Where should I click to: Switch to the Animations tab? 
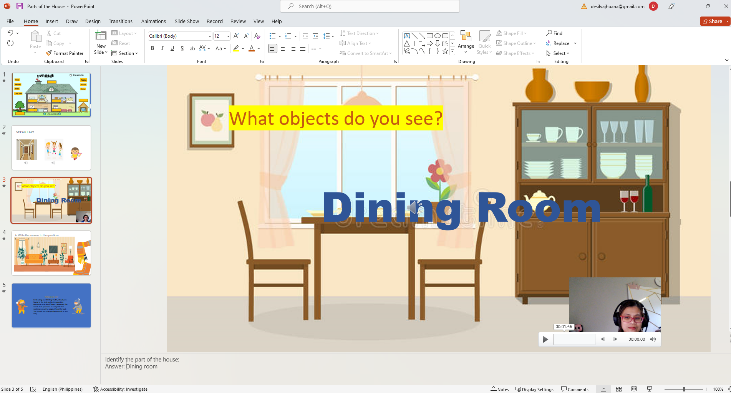(154, 21)
